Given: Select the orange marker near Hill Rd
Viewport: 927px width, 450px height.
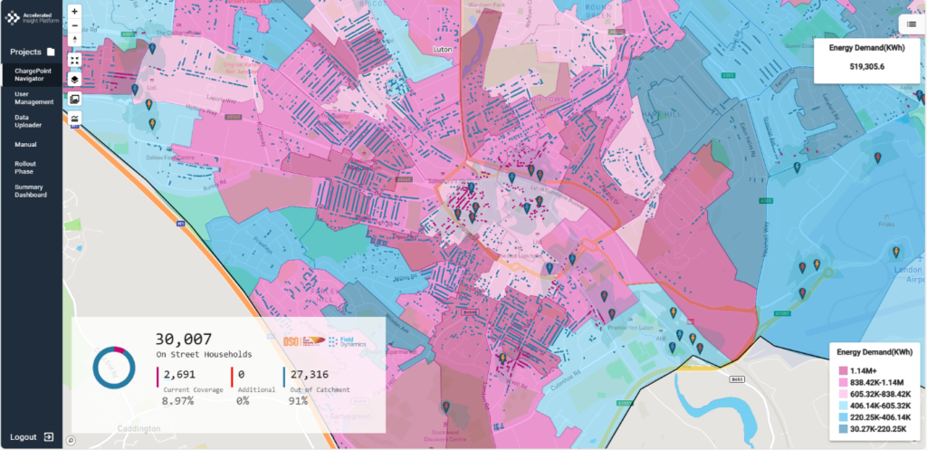Looking at the screenshot, I should click(x=502, y=359).
